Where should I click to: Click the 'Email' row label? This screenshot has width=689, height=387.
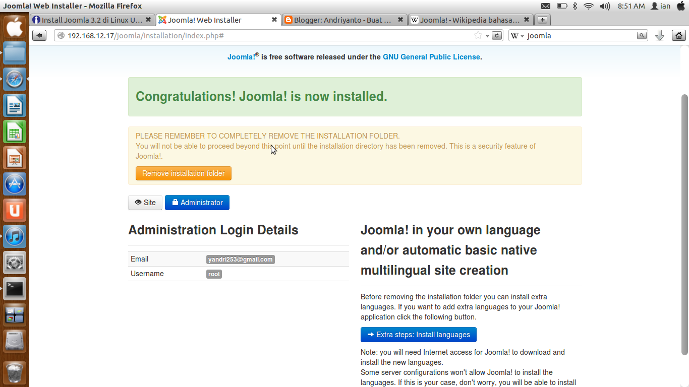coord(139,259)
